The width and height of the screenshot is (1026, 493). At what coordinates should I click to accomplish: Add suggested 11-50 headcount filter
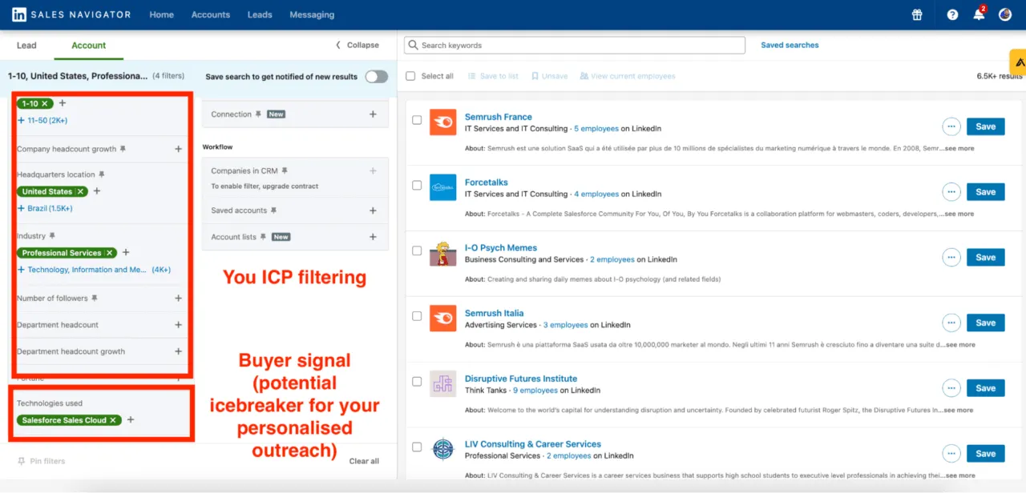click(x=43, y=120)
